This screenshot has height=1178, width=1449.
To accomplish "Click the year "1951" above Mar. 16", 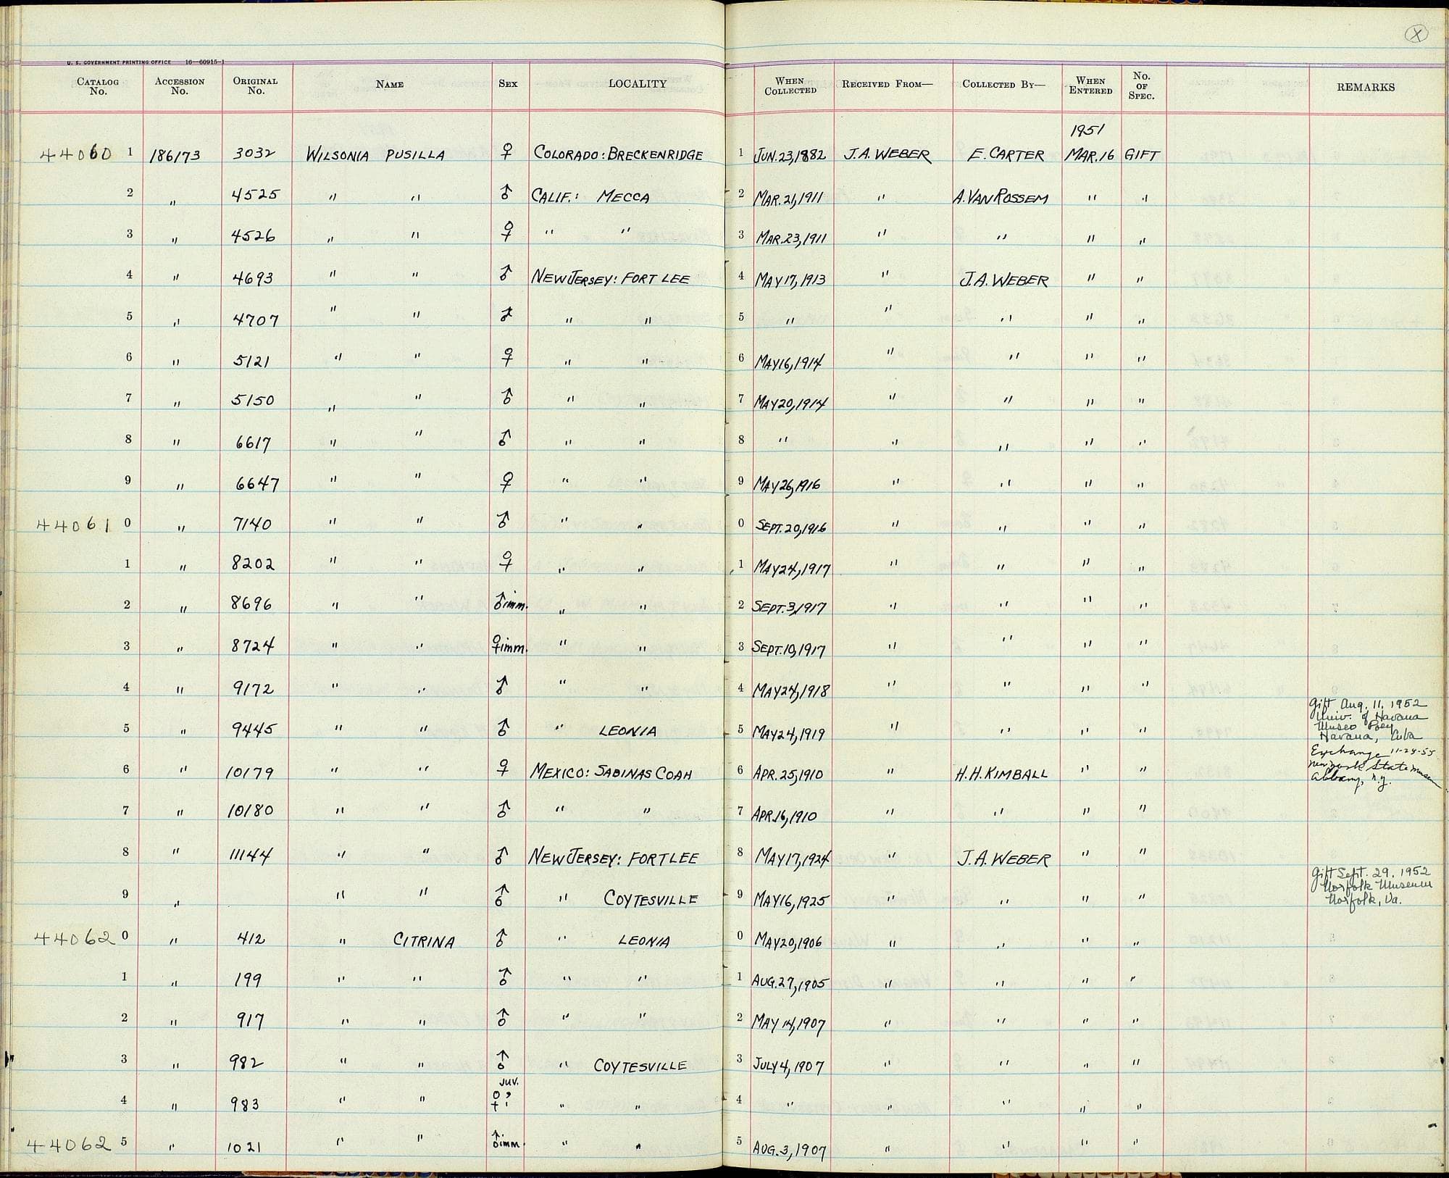I will tap(1088, 131).
